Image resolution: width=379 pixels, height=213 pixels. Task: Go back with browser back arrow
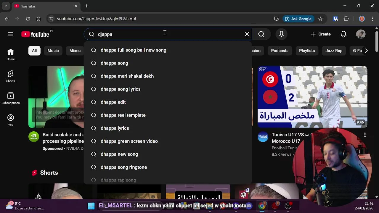pyautogui.click(x=7, y=19)
